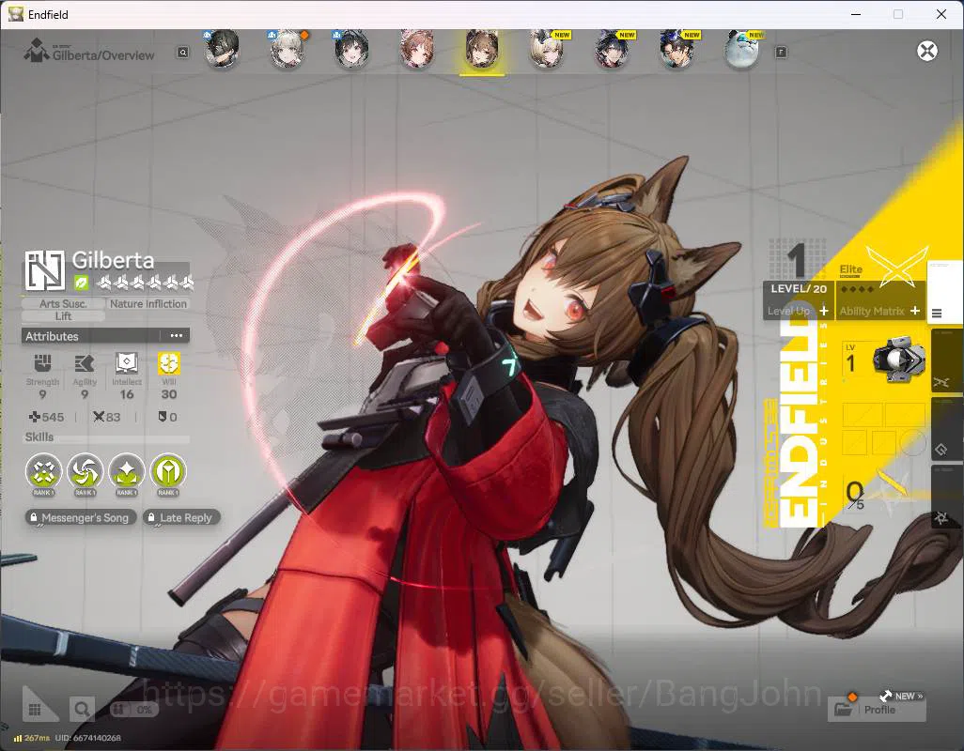The width and height of the screenshot is (964, 751).
Task: Select the first operator portrait with dark hair
Action: (222, 49)
